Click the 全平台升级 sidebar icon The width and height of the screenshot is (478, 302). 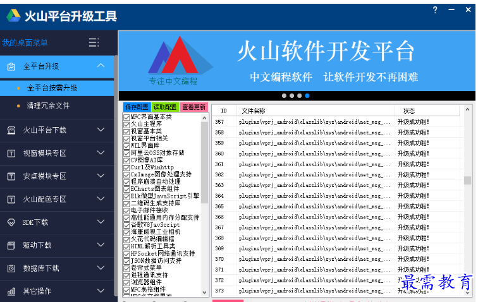pos(11,66)
